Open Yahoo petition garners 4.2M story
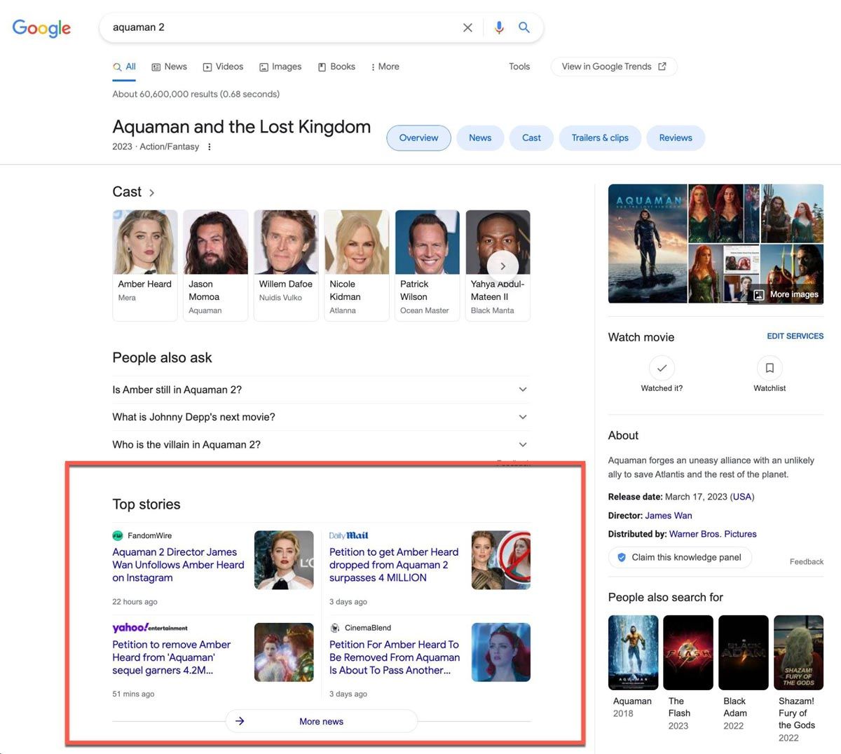The height and width of the screenshot is (754, 841). (172, 657)
